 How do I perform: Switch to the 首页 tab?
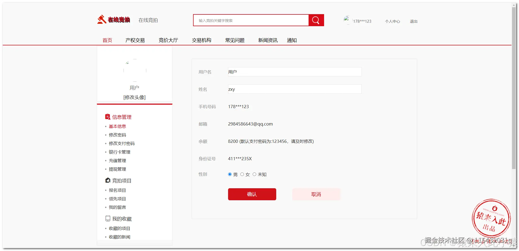pyautogui.click(x=107, y=40)
